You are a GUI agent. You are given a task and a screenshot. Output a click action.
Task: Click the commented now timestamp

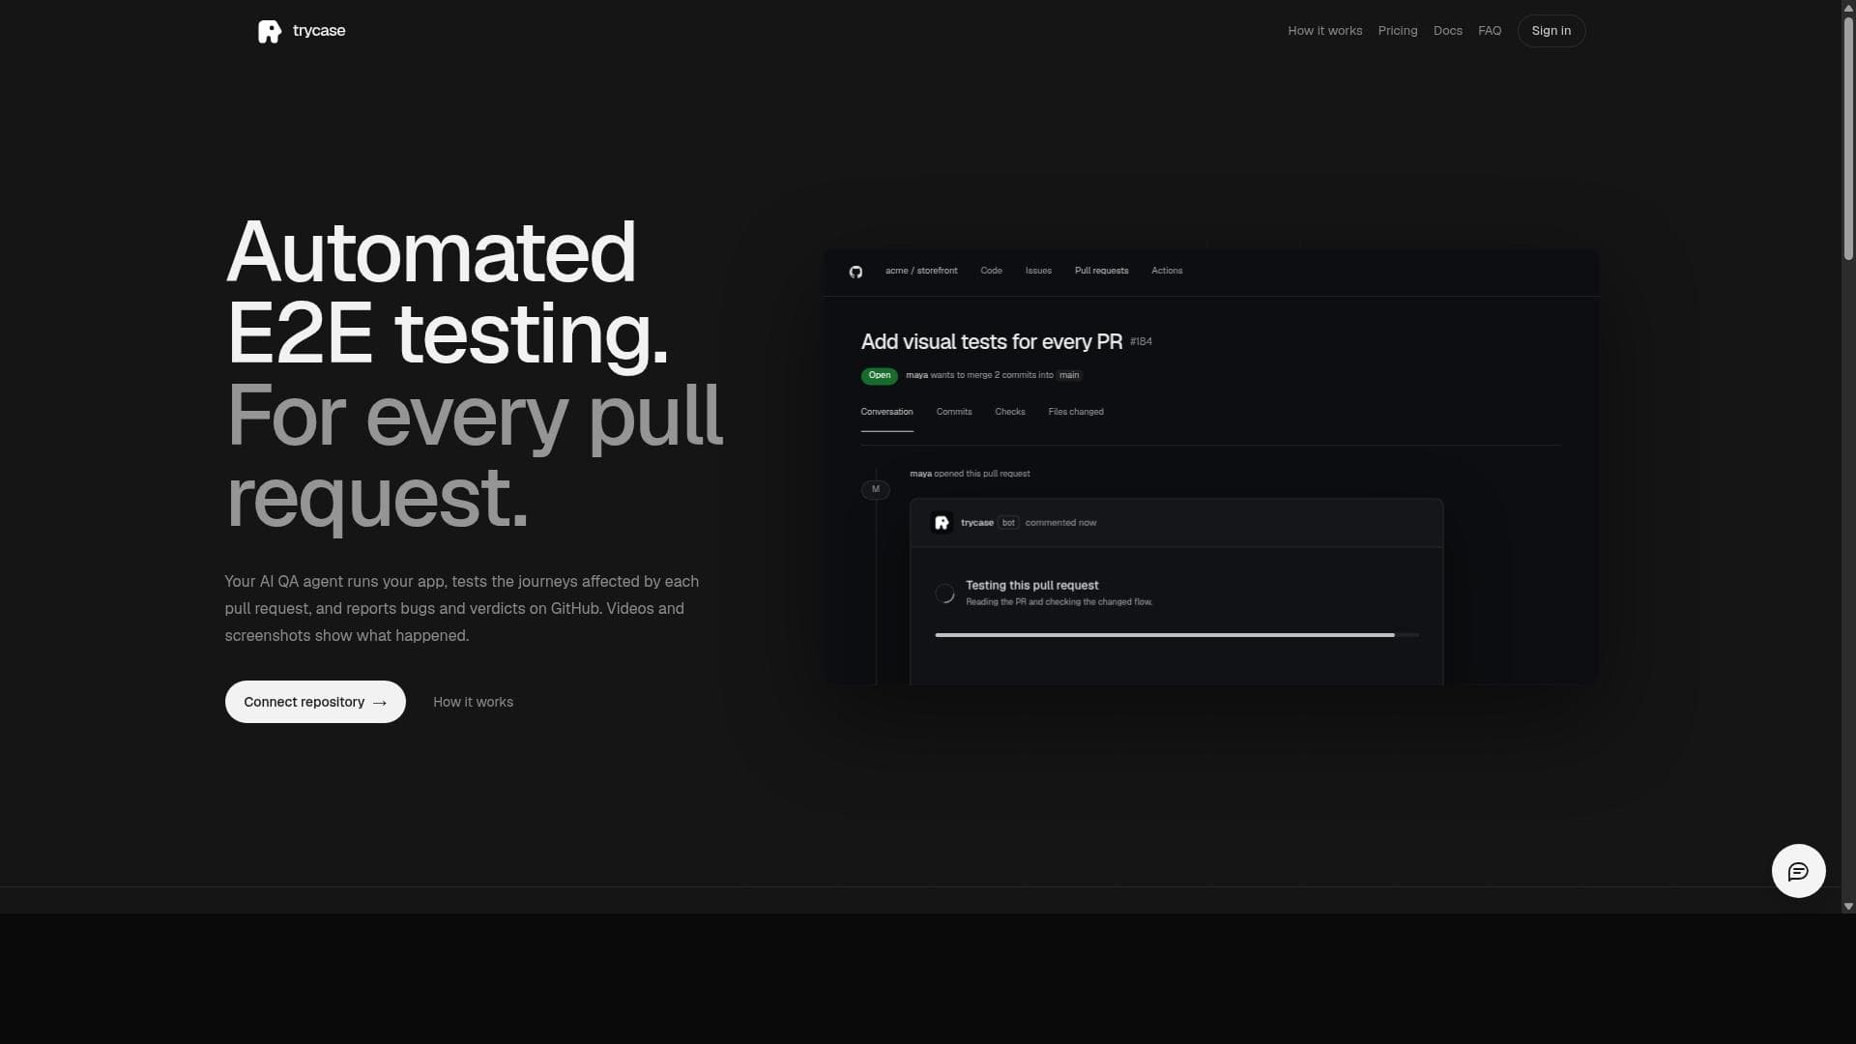1060,523
